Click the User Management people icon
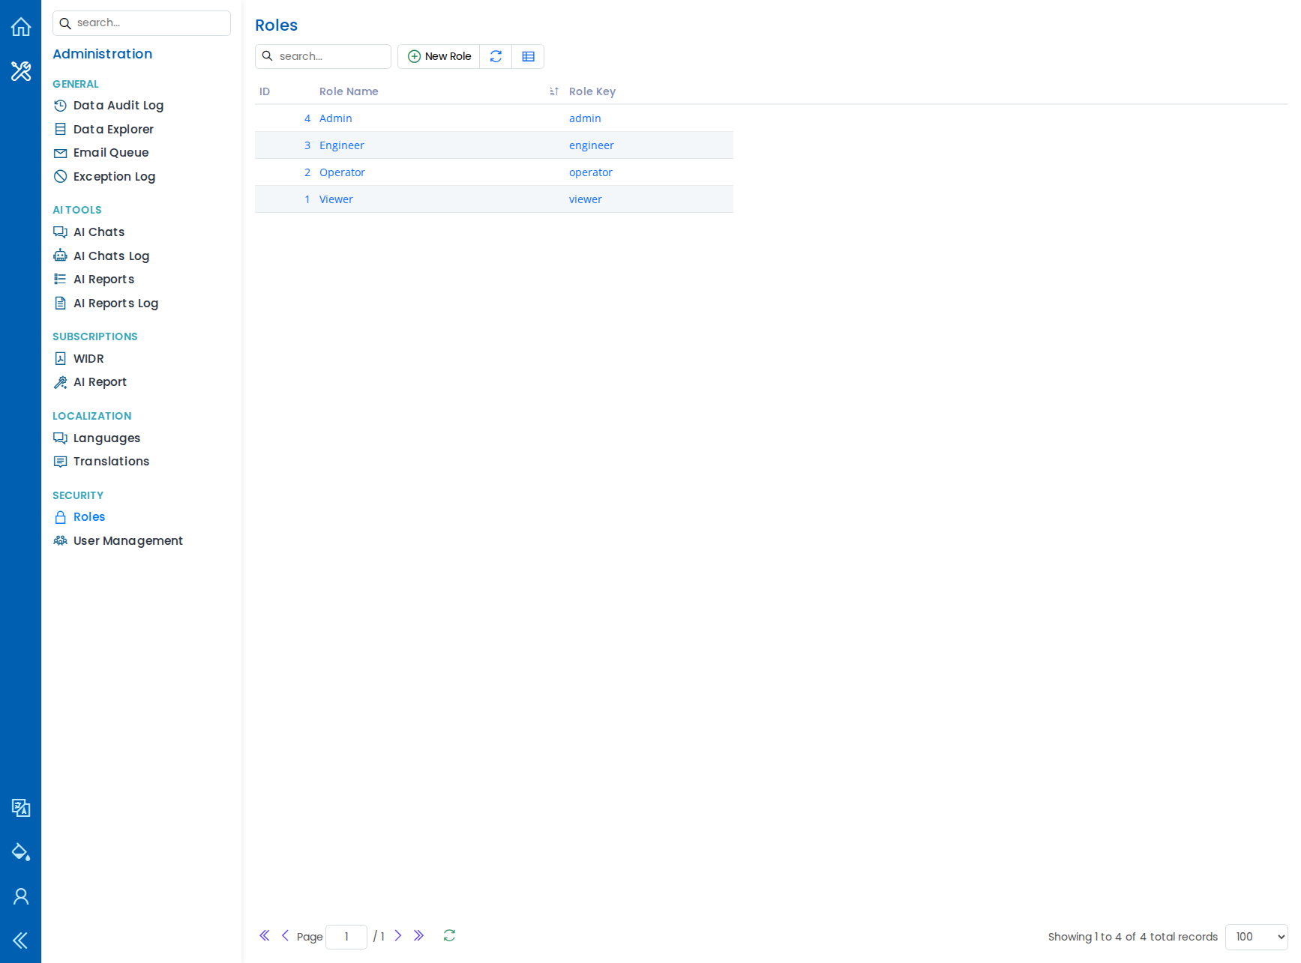 [x=61, y=541]
